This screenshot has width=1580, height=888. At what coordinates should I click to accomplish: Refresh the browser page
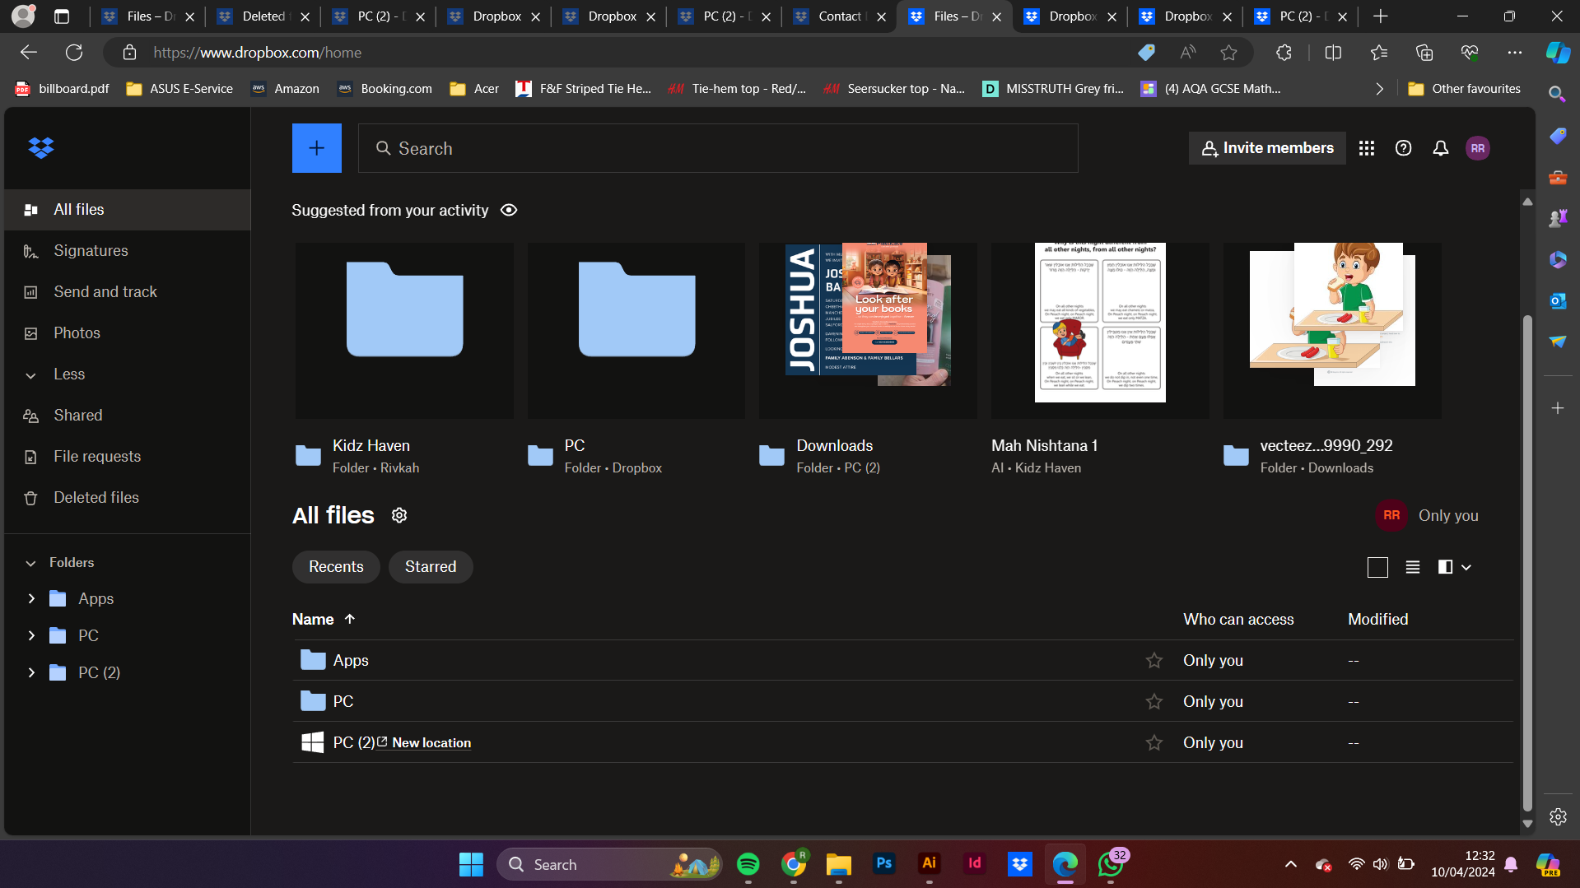tap(74, 53)
